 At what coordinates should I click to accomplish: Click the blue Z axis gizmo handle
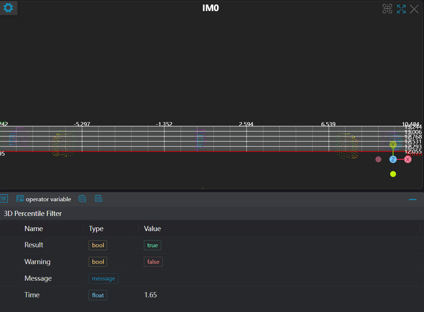click(393, 159)
